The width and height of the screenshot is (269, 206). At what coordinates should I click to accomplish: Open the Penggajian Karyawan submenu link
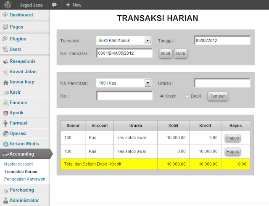25,179
